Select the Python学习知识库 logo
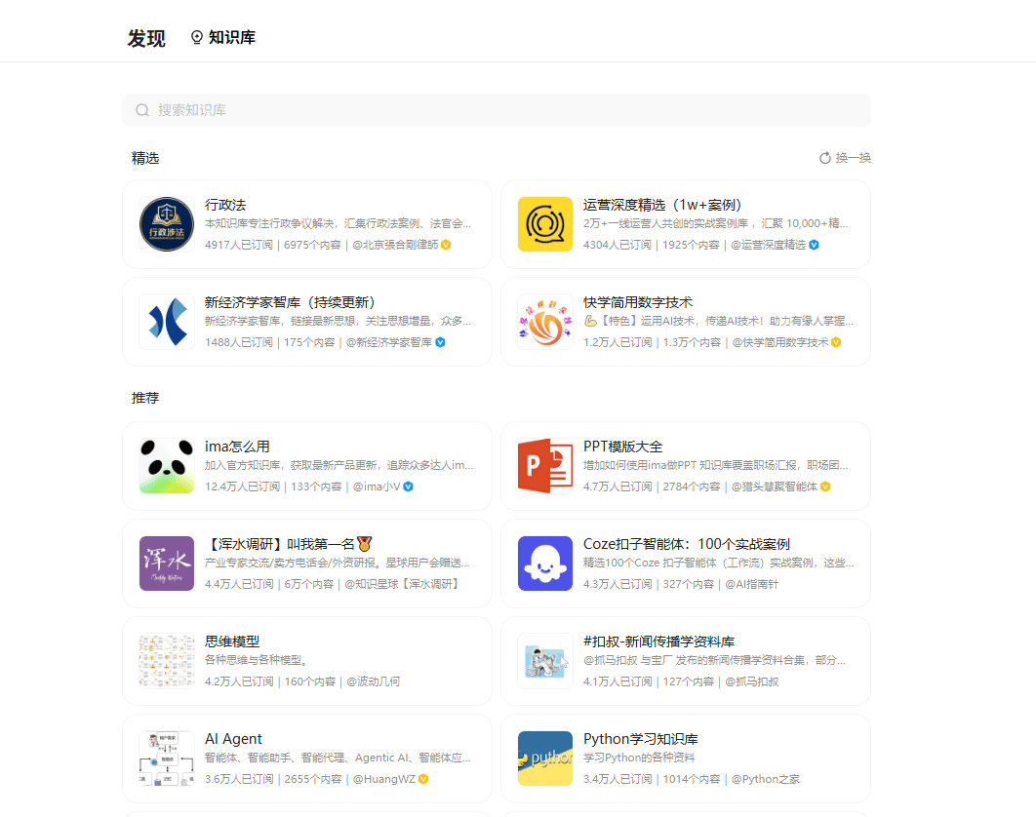The height and width of the screenshot is (817, 1036). click(x=545, y=759)
